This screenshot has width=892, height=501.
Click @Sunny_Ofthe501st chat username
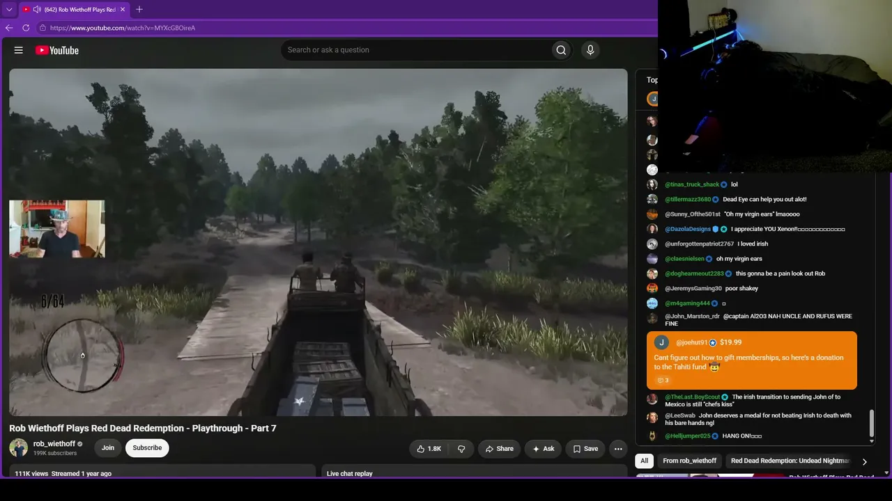pos(693,214)
